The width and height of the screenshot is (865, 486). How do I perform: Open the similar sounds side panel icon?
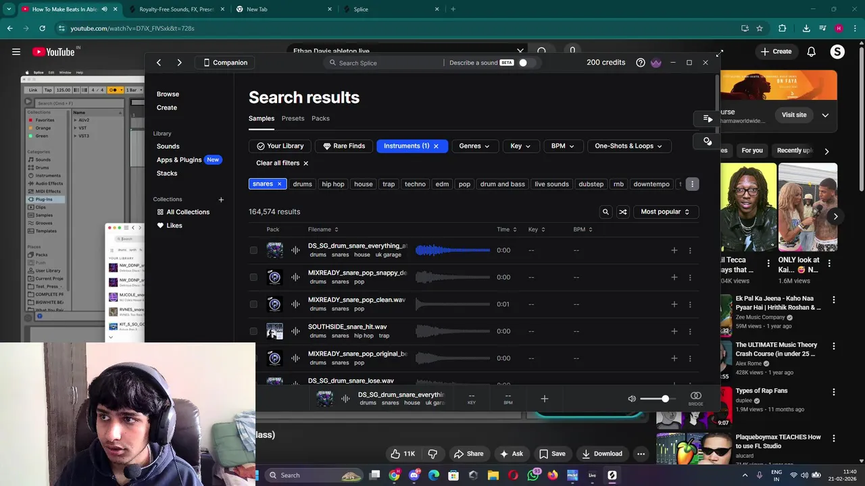tap(708, 141)
